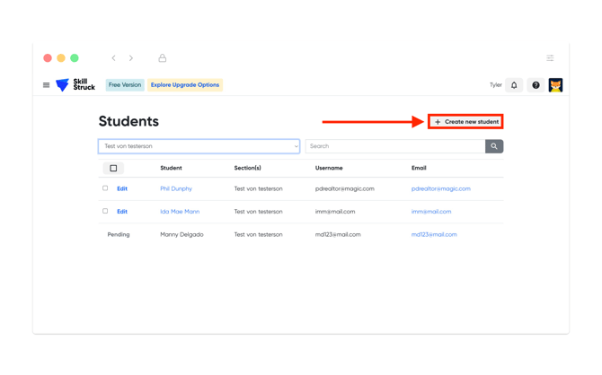Select Ida Mae Mann's row checkbox
This screenshot has width=602, height=375.
click(x=105, y=212)
